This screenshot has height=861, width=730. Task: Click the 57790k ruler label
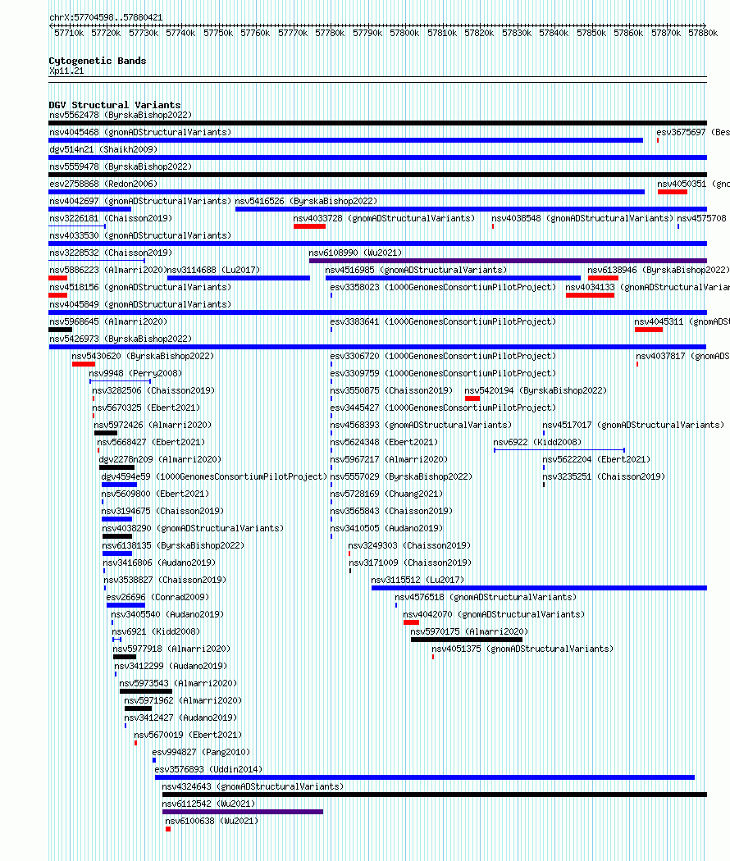pos(367,33)
